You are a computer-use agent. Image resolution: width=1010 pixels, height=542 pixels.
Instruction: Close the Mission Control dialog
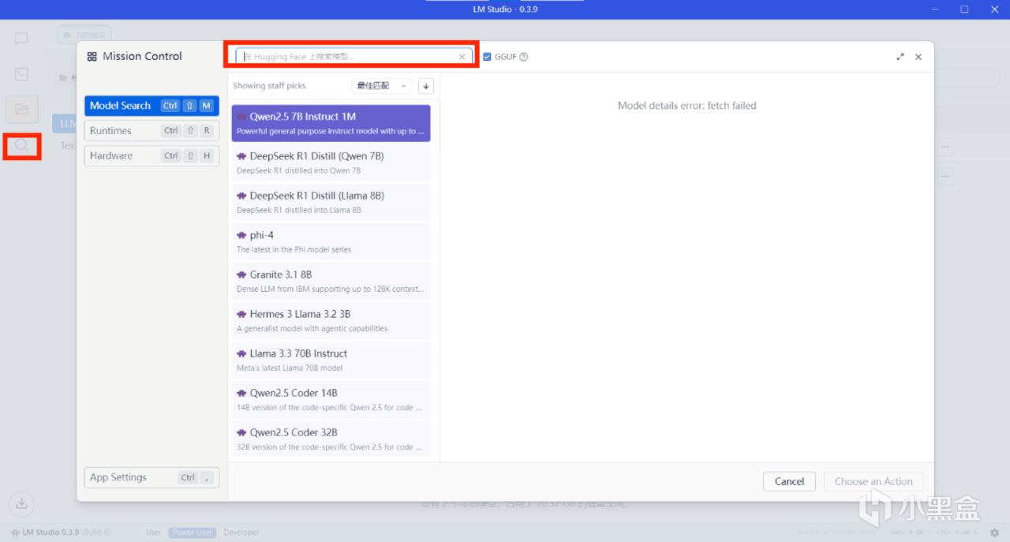(918, 57)
